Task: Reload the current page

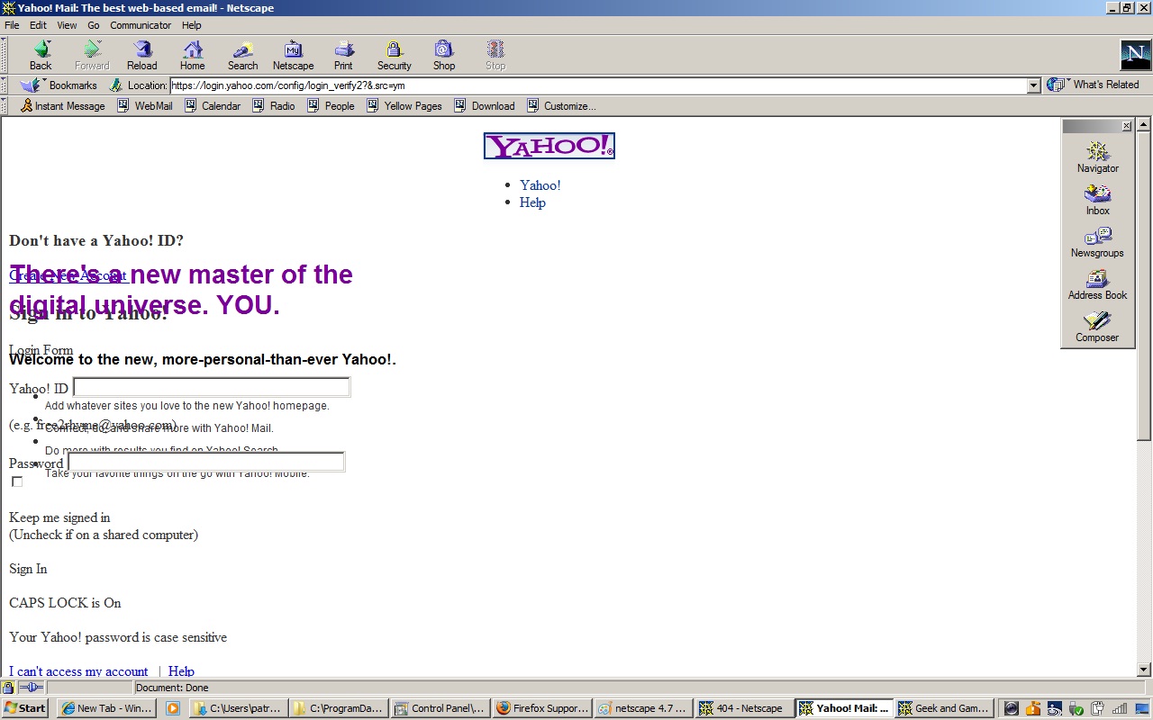Action: pyautogui.click(x=142, y=55)
